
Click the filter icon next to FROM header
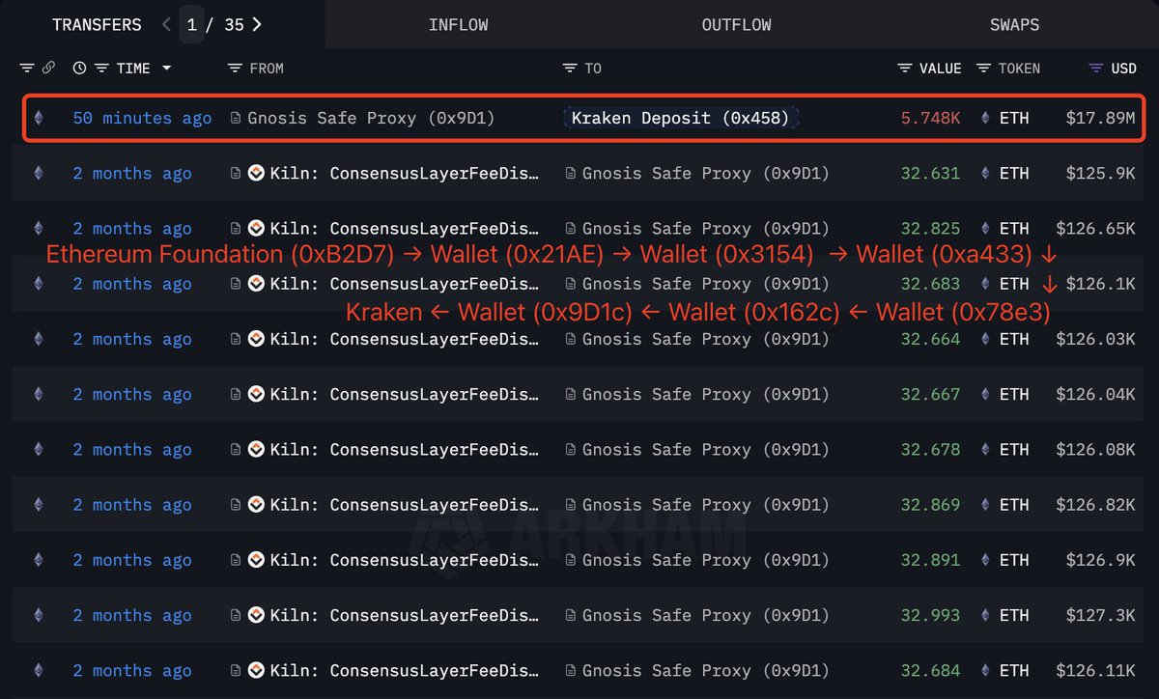tap(234, 68)
